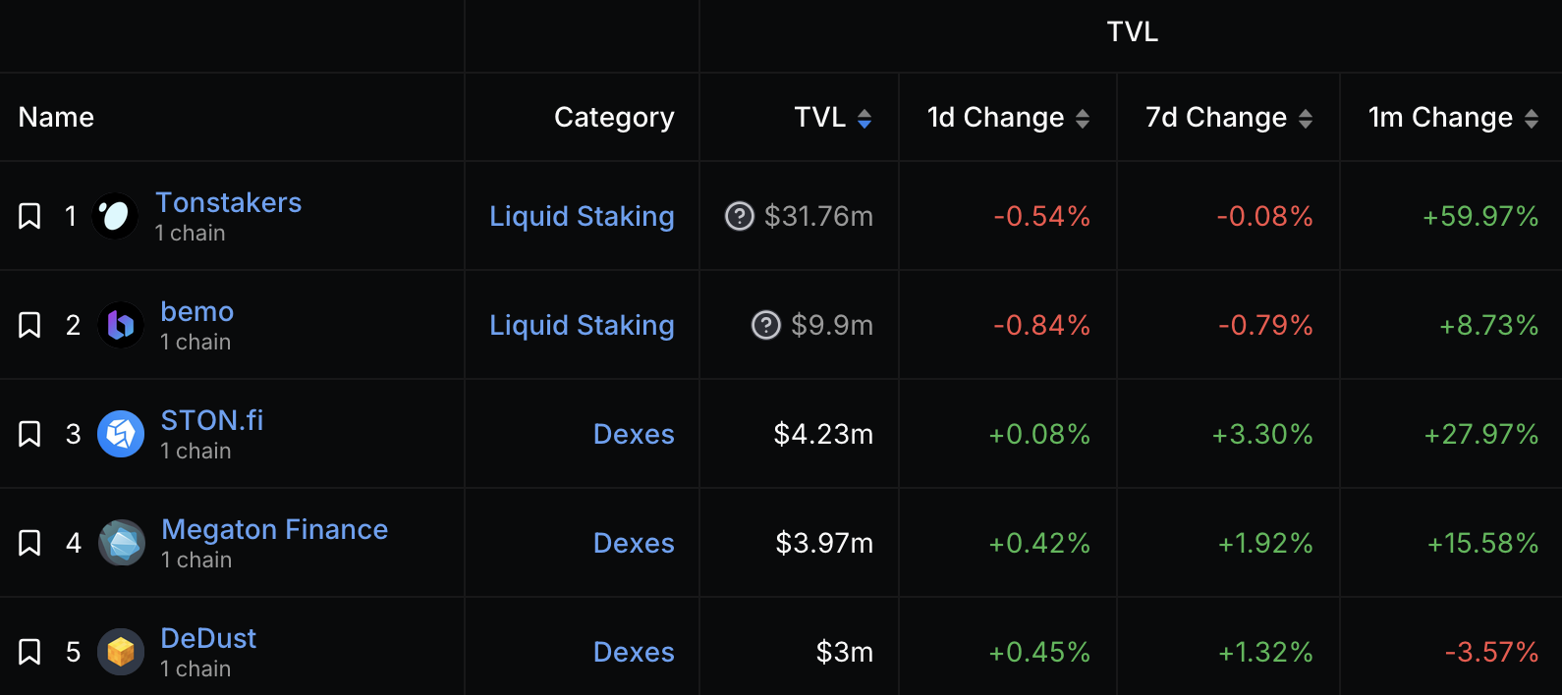Sort by 7d Change column
Viewport: 1562px width, 695px height.
coord(1306,119)
